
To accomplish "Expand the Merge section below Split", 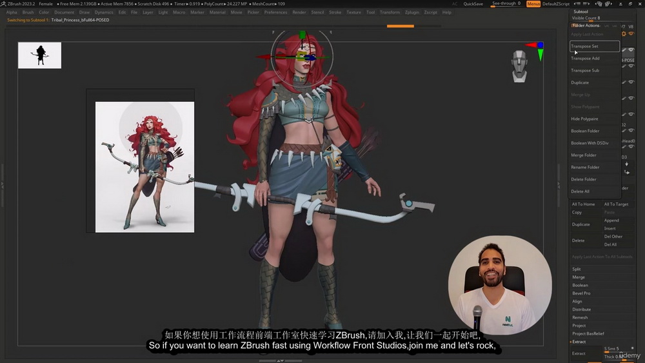I will [578, 277].
